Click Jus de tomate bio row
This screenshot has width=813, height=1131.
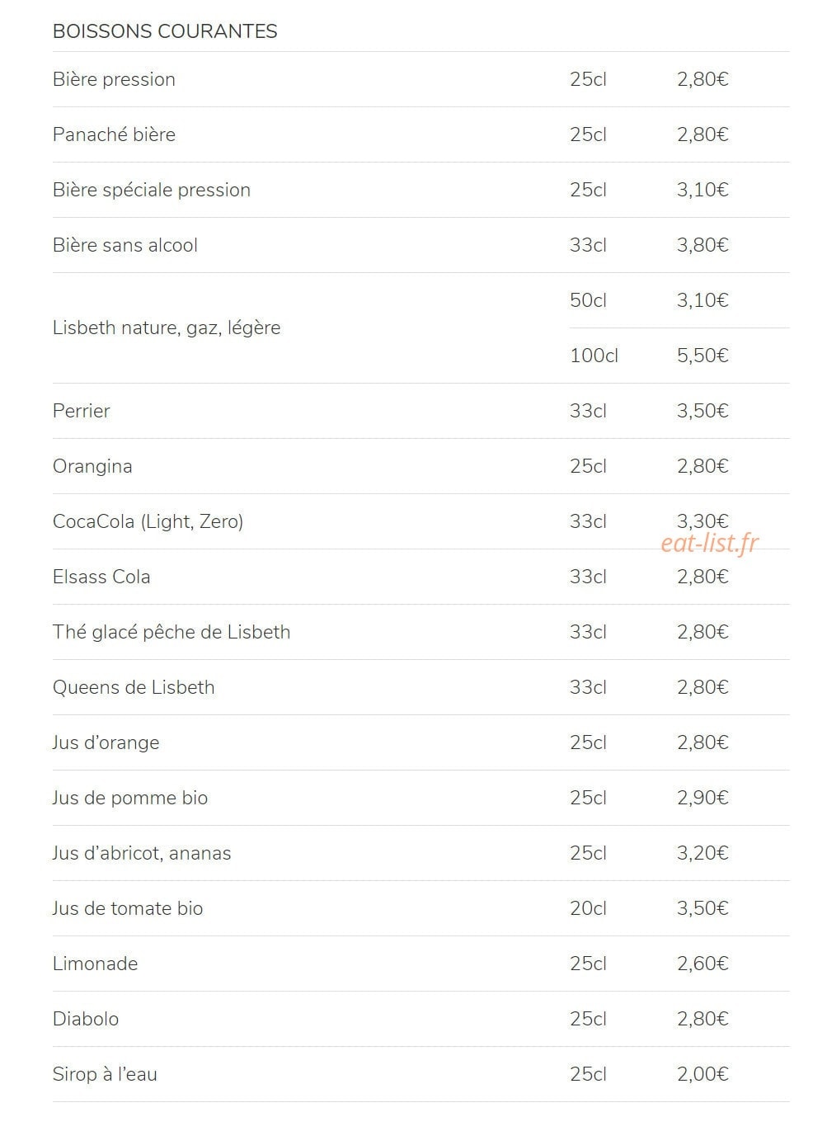coord(421,908)
